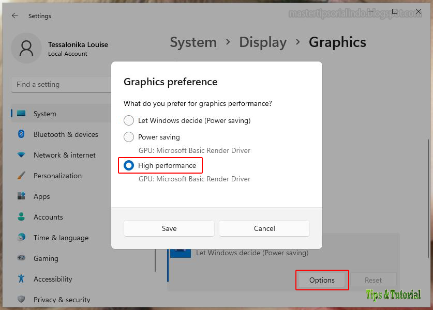
Task: Navigate to Display in breadcrumb
Action: tap(263, 42)
